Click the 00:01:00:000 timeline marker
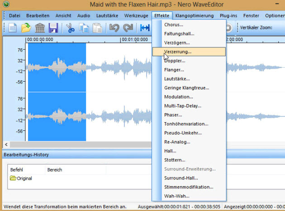The height and width of the screenshot is (211, 285). tap(135, 40)
